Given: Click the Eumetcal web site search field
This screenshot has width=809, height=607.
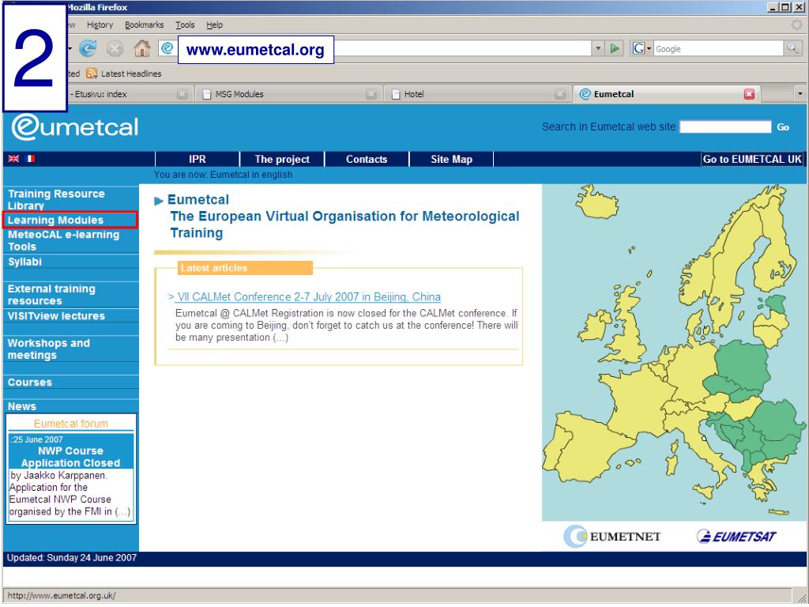Looking at the screenshot, I should click(725, 127).
